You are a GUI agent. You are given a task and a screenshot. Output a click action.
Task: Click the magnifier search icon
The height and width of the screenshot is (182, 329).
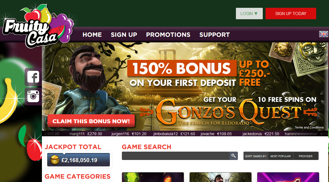click(233, 156)
